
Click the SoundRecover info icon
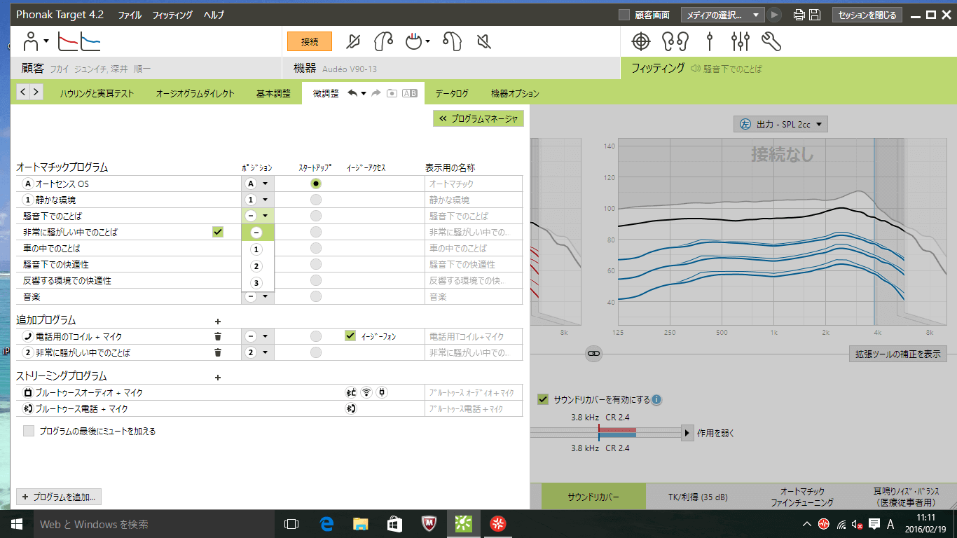(656, 400)
